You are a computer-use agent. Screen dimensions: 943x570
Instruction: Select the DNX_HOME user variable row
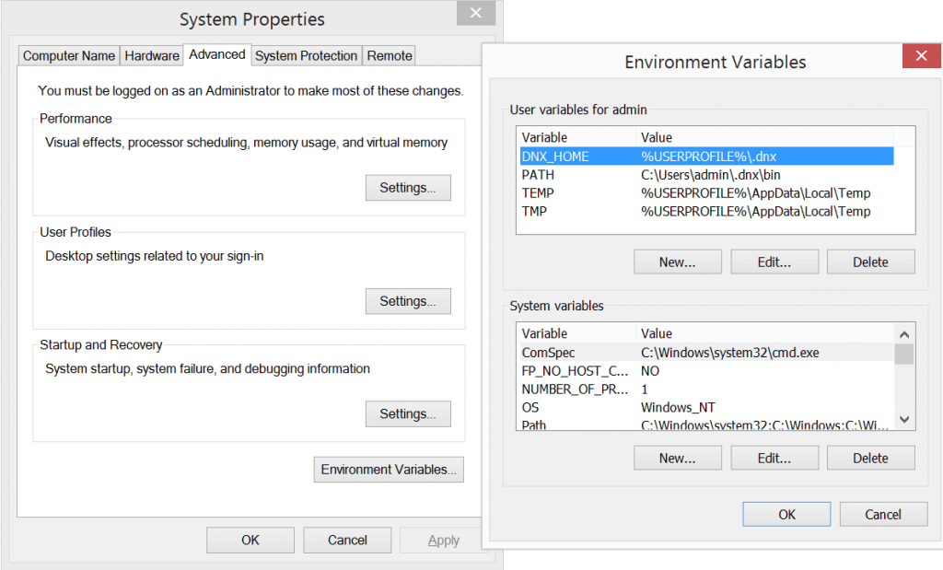tap(706, 157)
